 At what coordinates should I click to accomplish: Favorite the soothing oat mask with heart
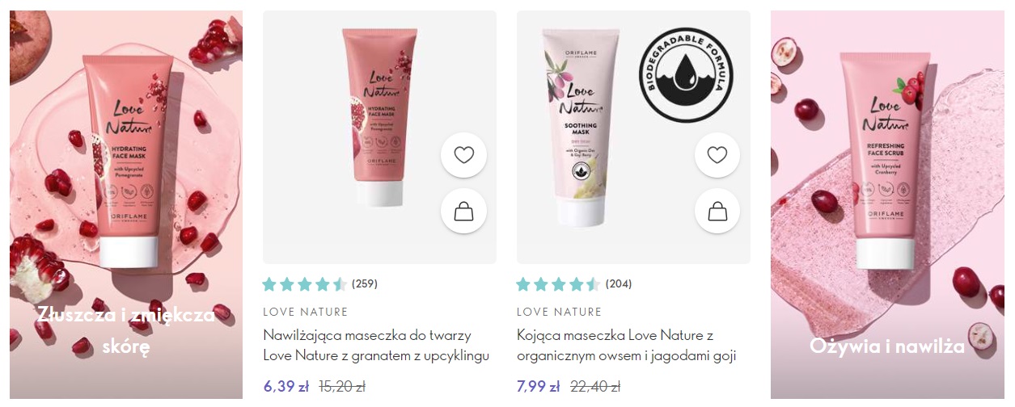click(x=717, y=155)
